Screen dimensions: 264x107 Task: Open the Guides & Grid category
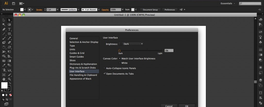point(77,53)
